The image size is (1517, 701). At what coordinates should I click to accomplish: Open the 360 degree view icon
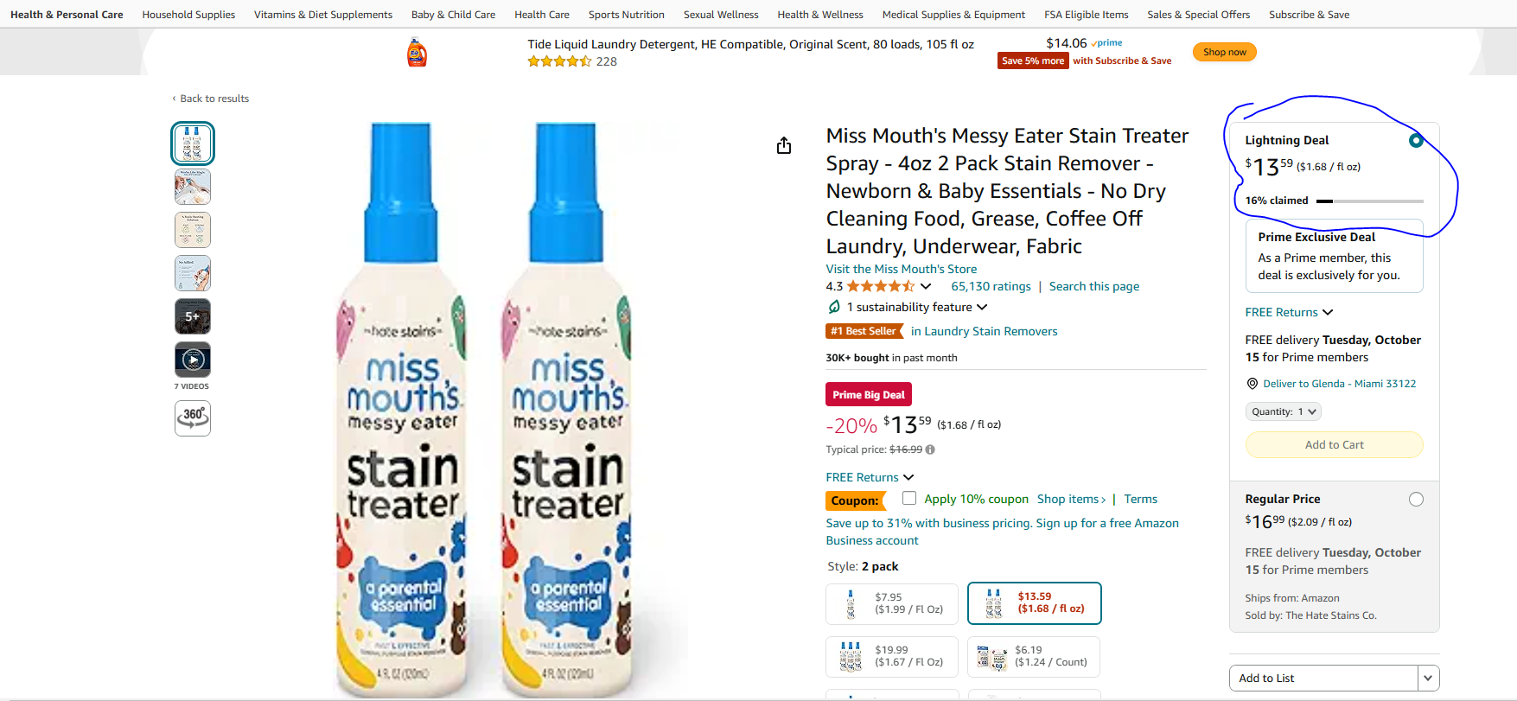193,417
